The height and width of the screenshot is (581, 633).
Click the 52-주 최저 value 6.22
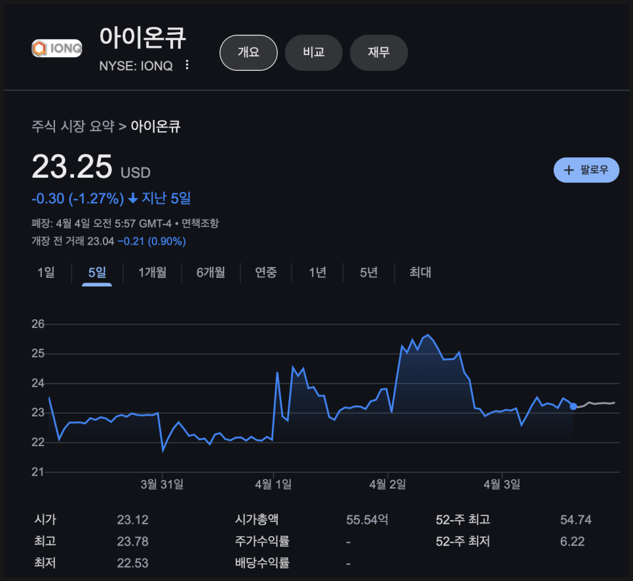pos(572,542)
